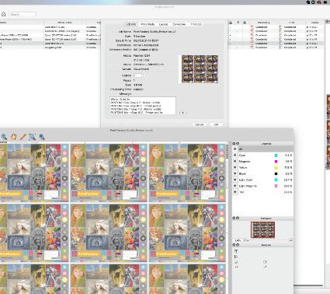This screenshot has height=294, width=330.
Task: Adjust the Copies stepper arrows
Action: click(143, 75)
